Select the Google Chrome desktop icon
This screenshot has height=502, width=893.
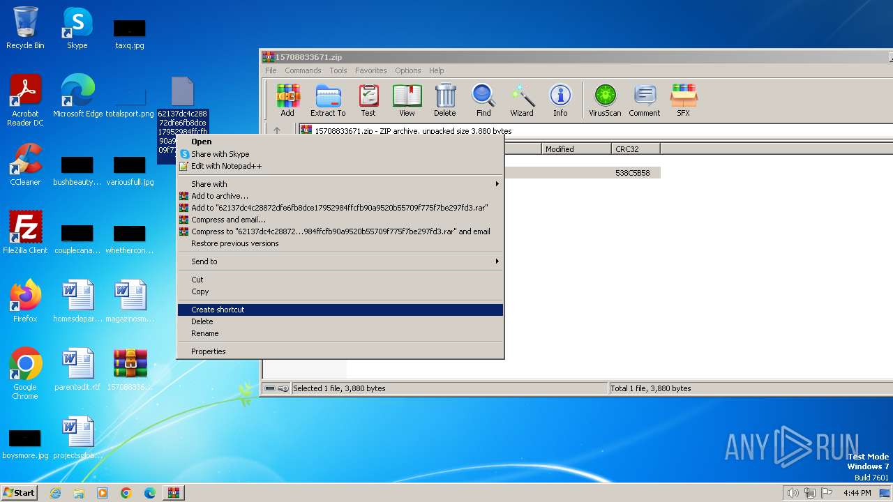pos(25,374)
